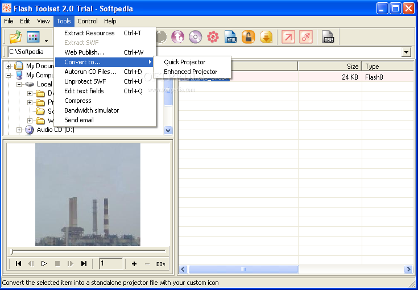
Task: Click the My Documents folder icon in tree
Action: pyautogui.click(x=19, y=65)
